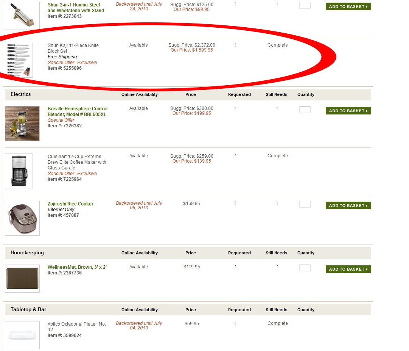Click the Breville blender product photo
This screenshot has height=351, width=409.
coord(22,124)
